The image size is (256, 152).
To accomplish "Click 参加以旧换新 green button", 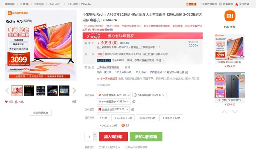I will [x=146, y=137].
